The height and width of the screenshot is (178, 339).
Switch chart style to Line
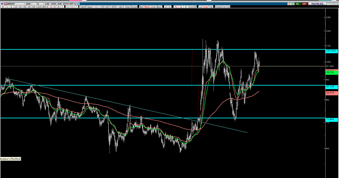(153, 7)
